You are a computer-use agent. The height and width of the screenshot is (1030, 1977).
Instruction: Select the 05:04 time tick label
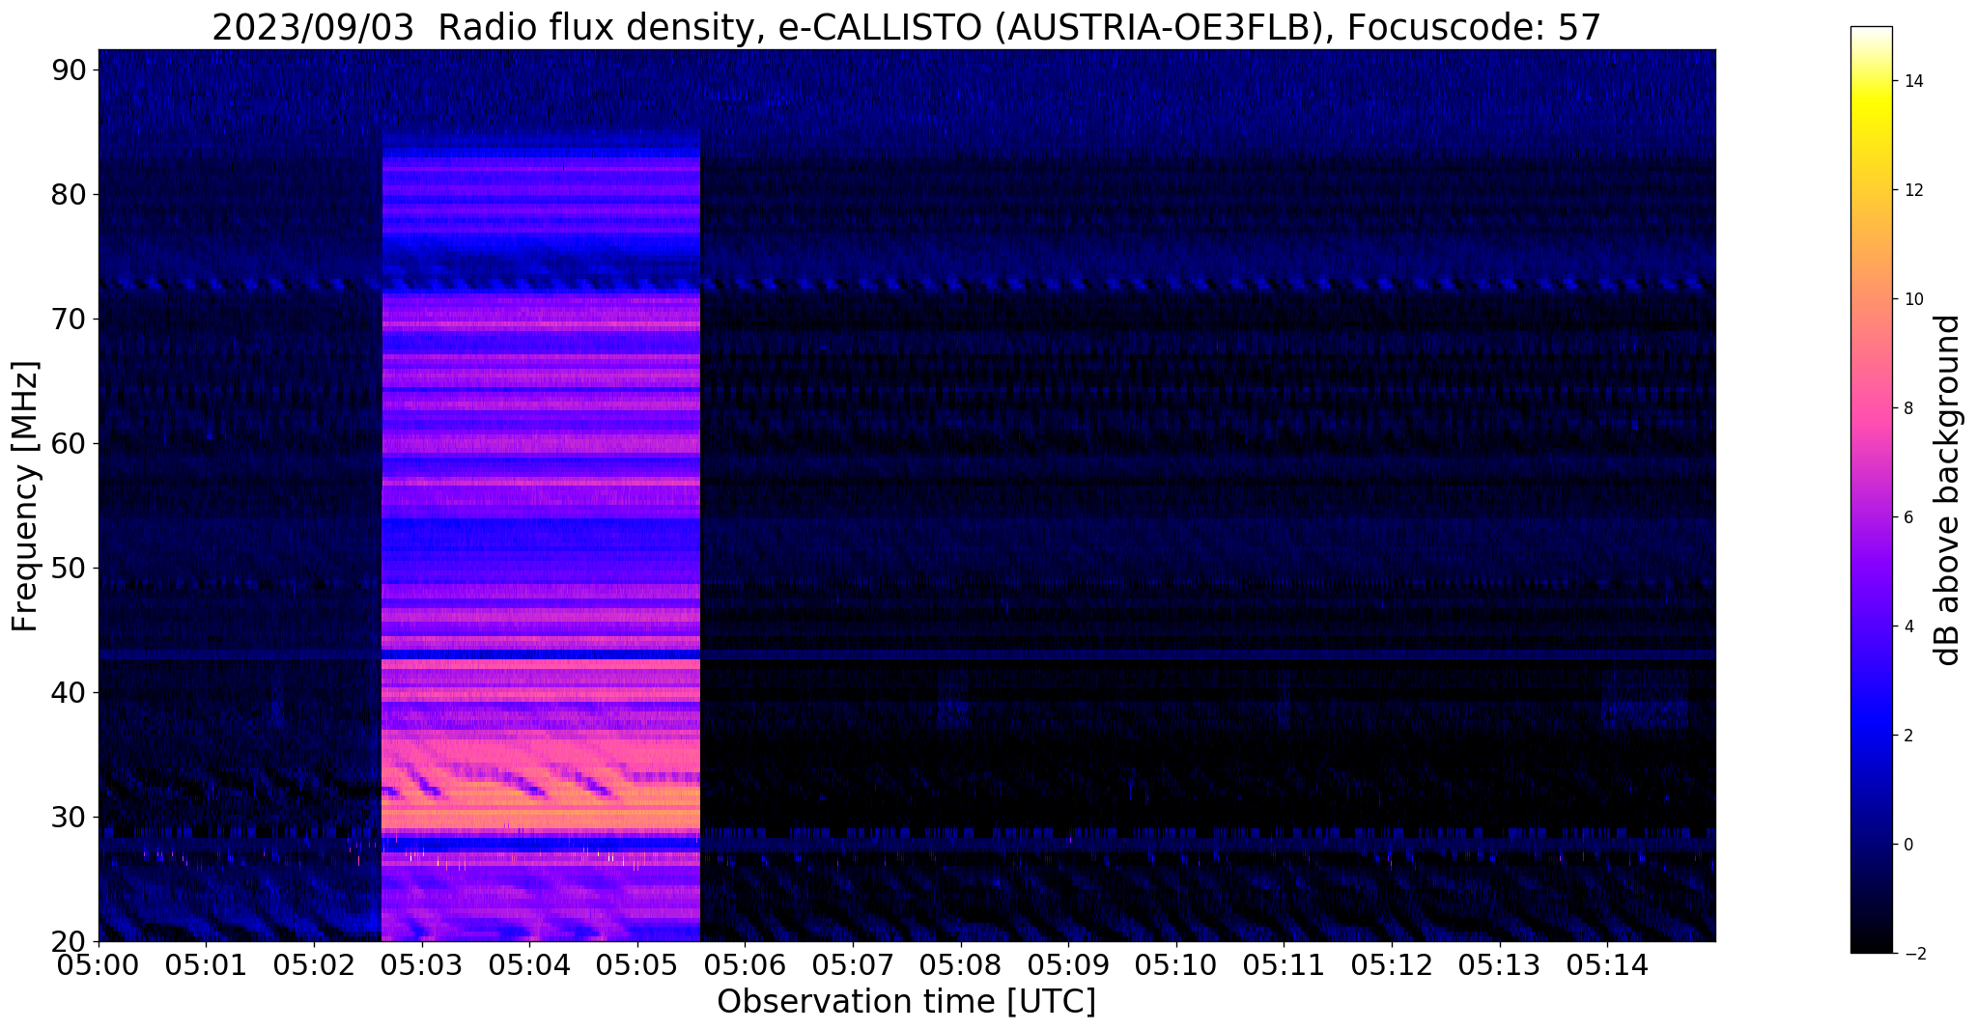click(x=529, y=964)
